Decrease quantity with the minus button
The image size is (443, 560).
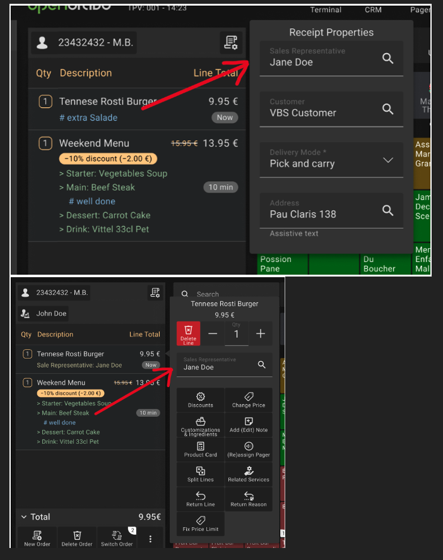[x=213, y=334]
